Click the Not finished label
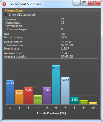 click(14, 26)
